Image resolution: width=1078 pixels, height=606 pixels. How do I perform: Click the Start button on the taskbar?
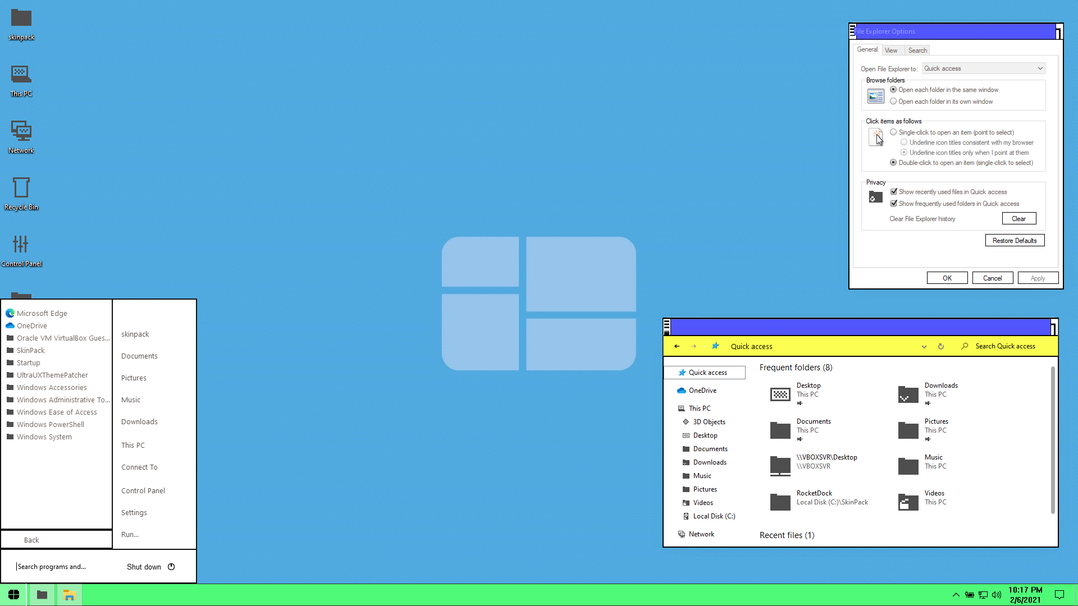point(13,595)
